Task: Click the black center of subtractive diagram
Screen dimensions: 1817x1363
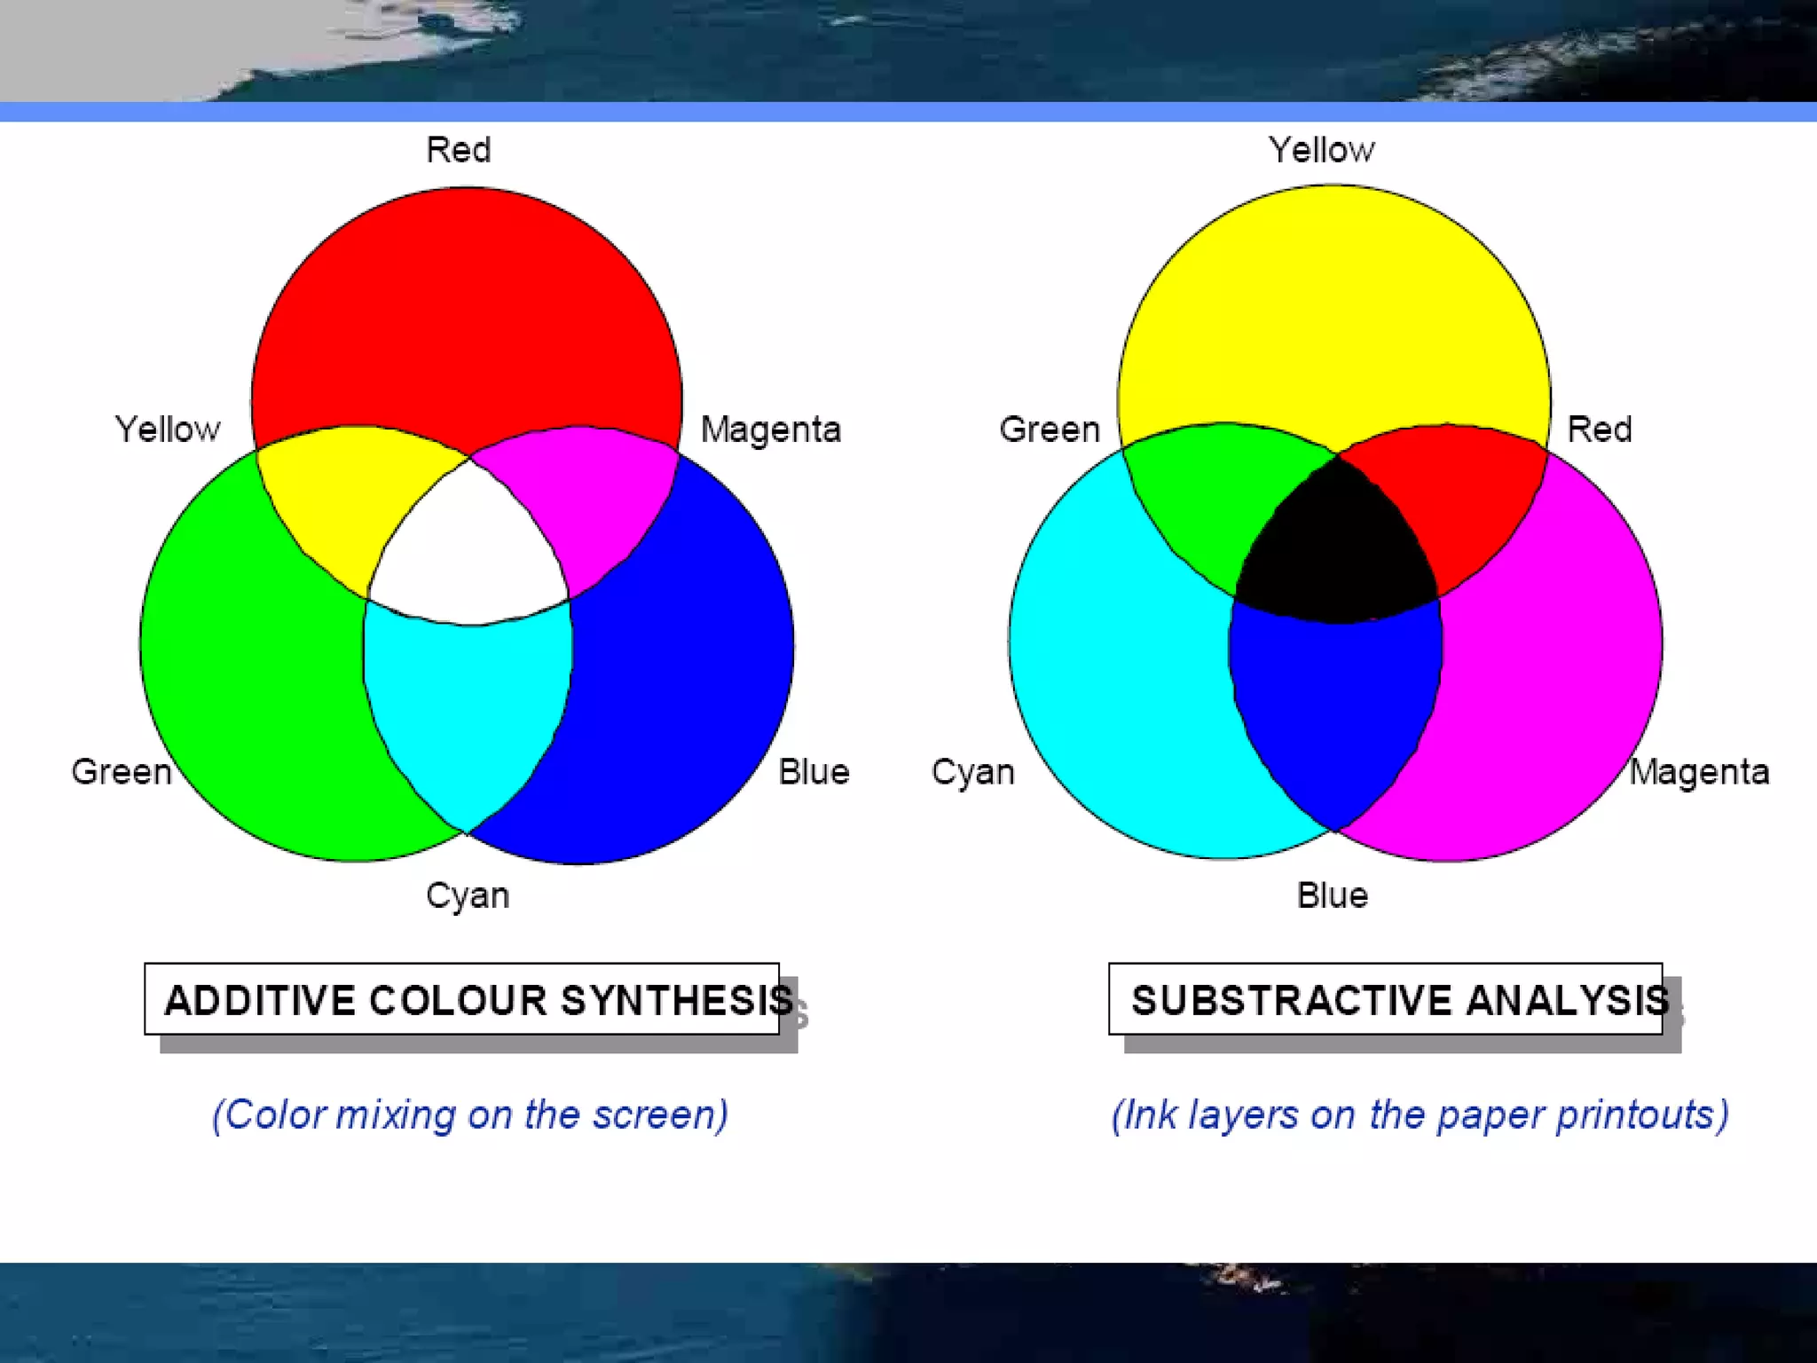Action: (x=1335, y=550)
